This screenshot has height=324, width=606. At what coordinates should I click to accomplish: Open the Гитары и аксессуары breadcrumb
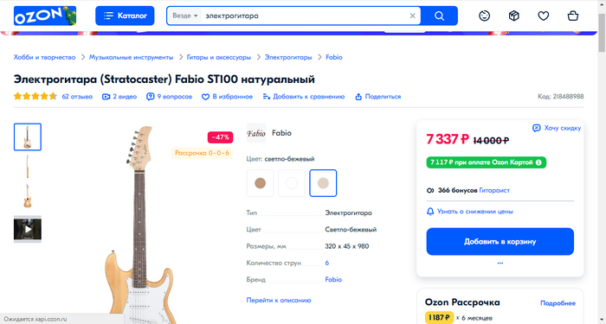tap(219, 57)
